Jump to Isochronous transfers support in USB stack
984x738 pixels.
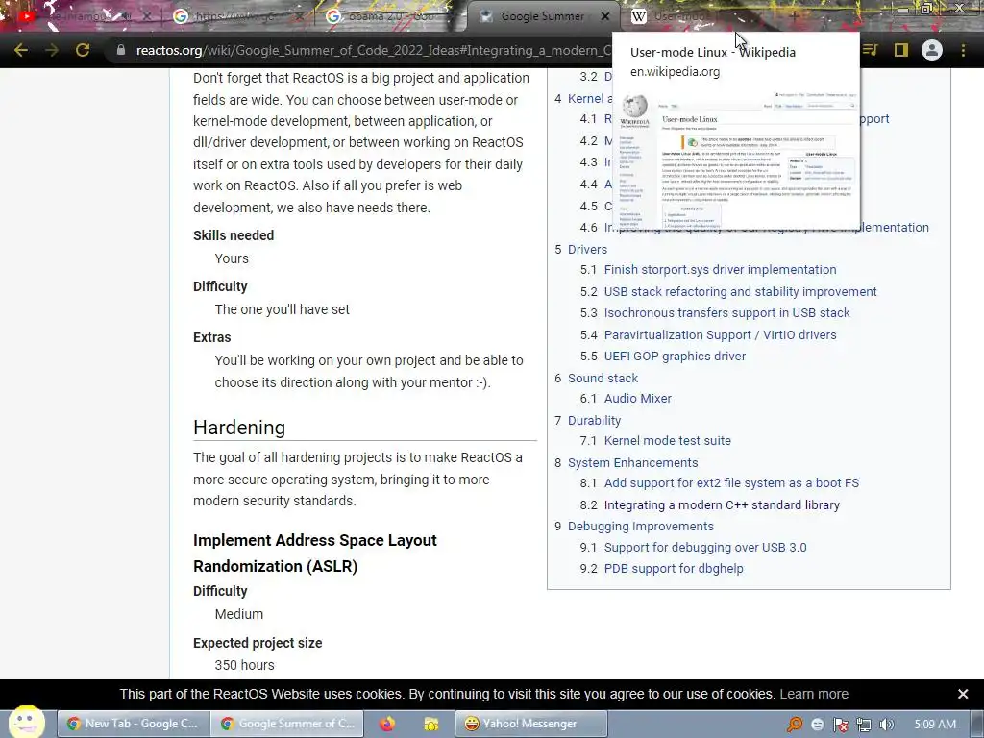point(726,312)
